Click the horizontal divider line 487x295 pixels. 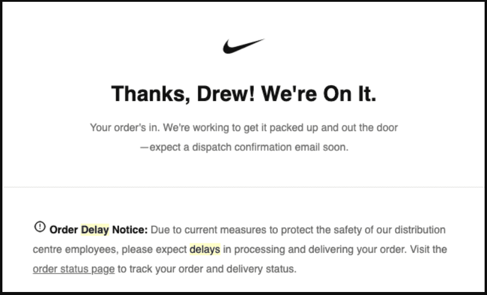pos(243,187)
